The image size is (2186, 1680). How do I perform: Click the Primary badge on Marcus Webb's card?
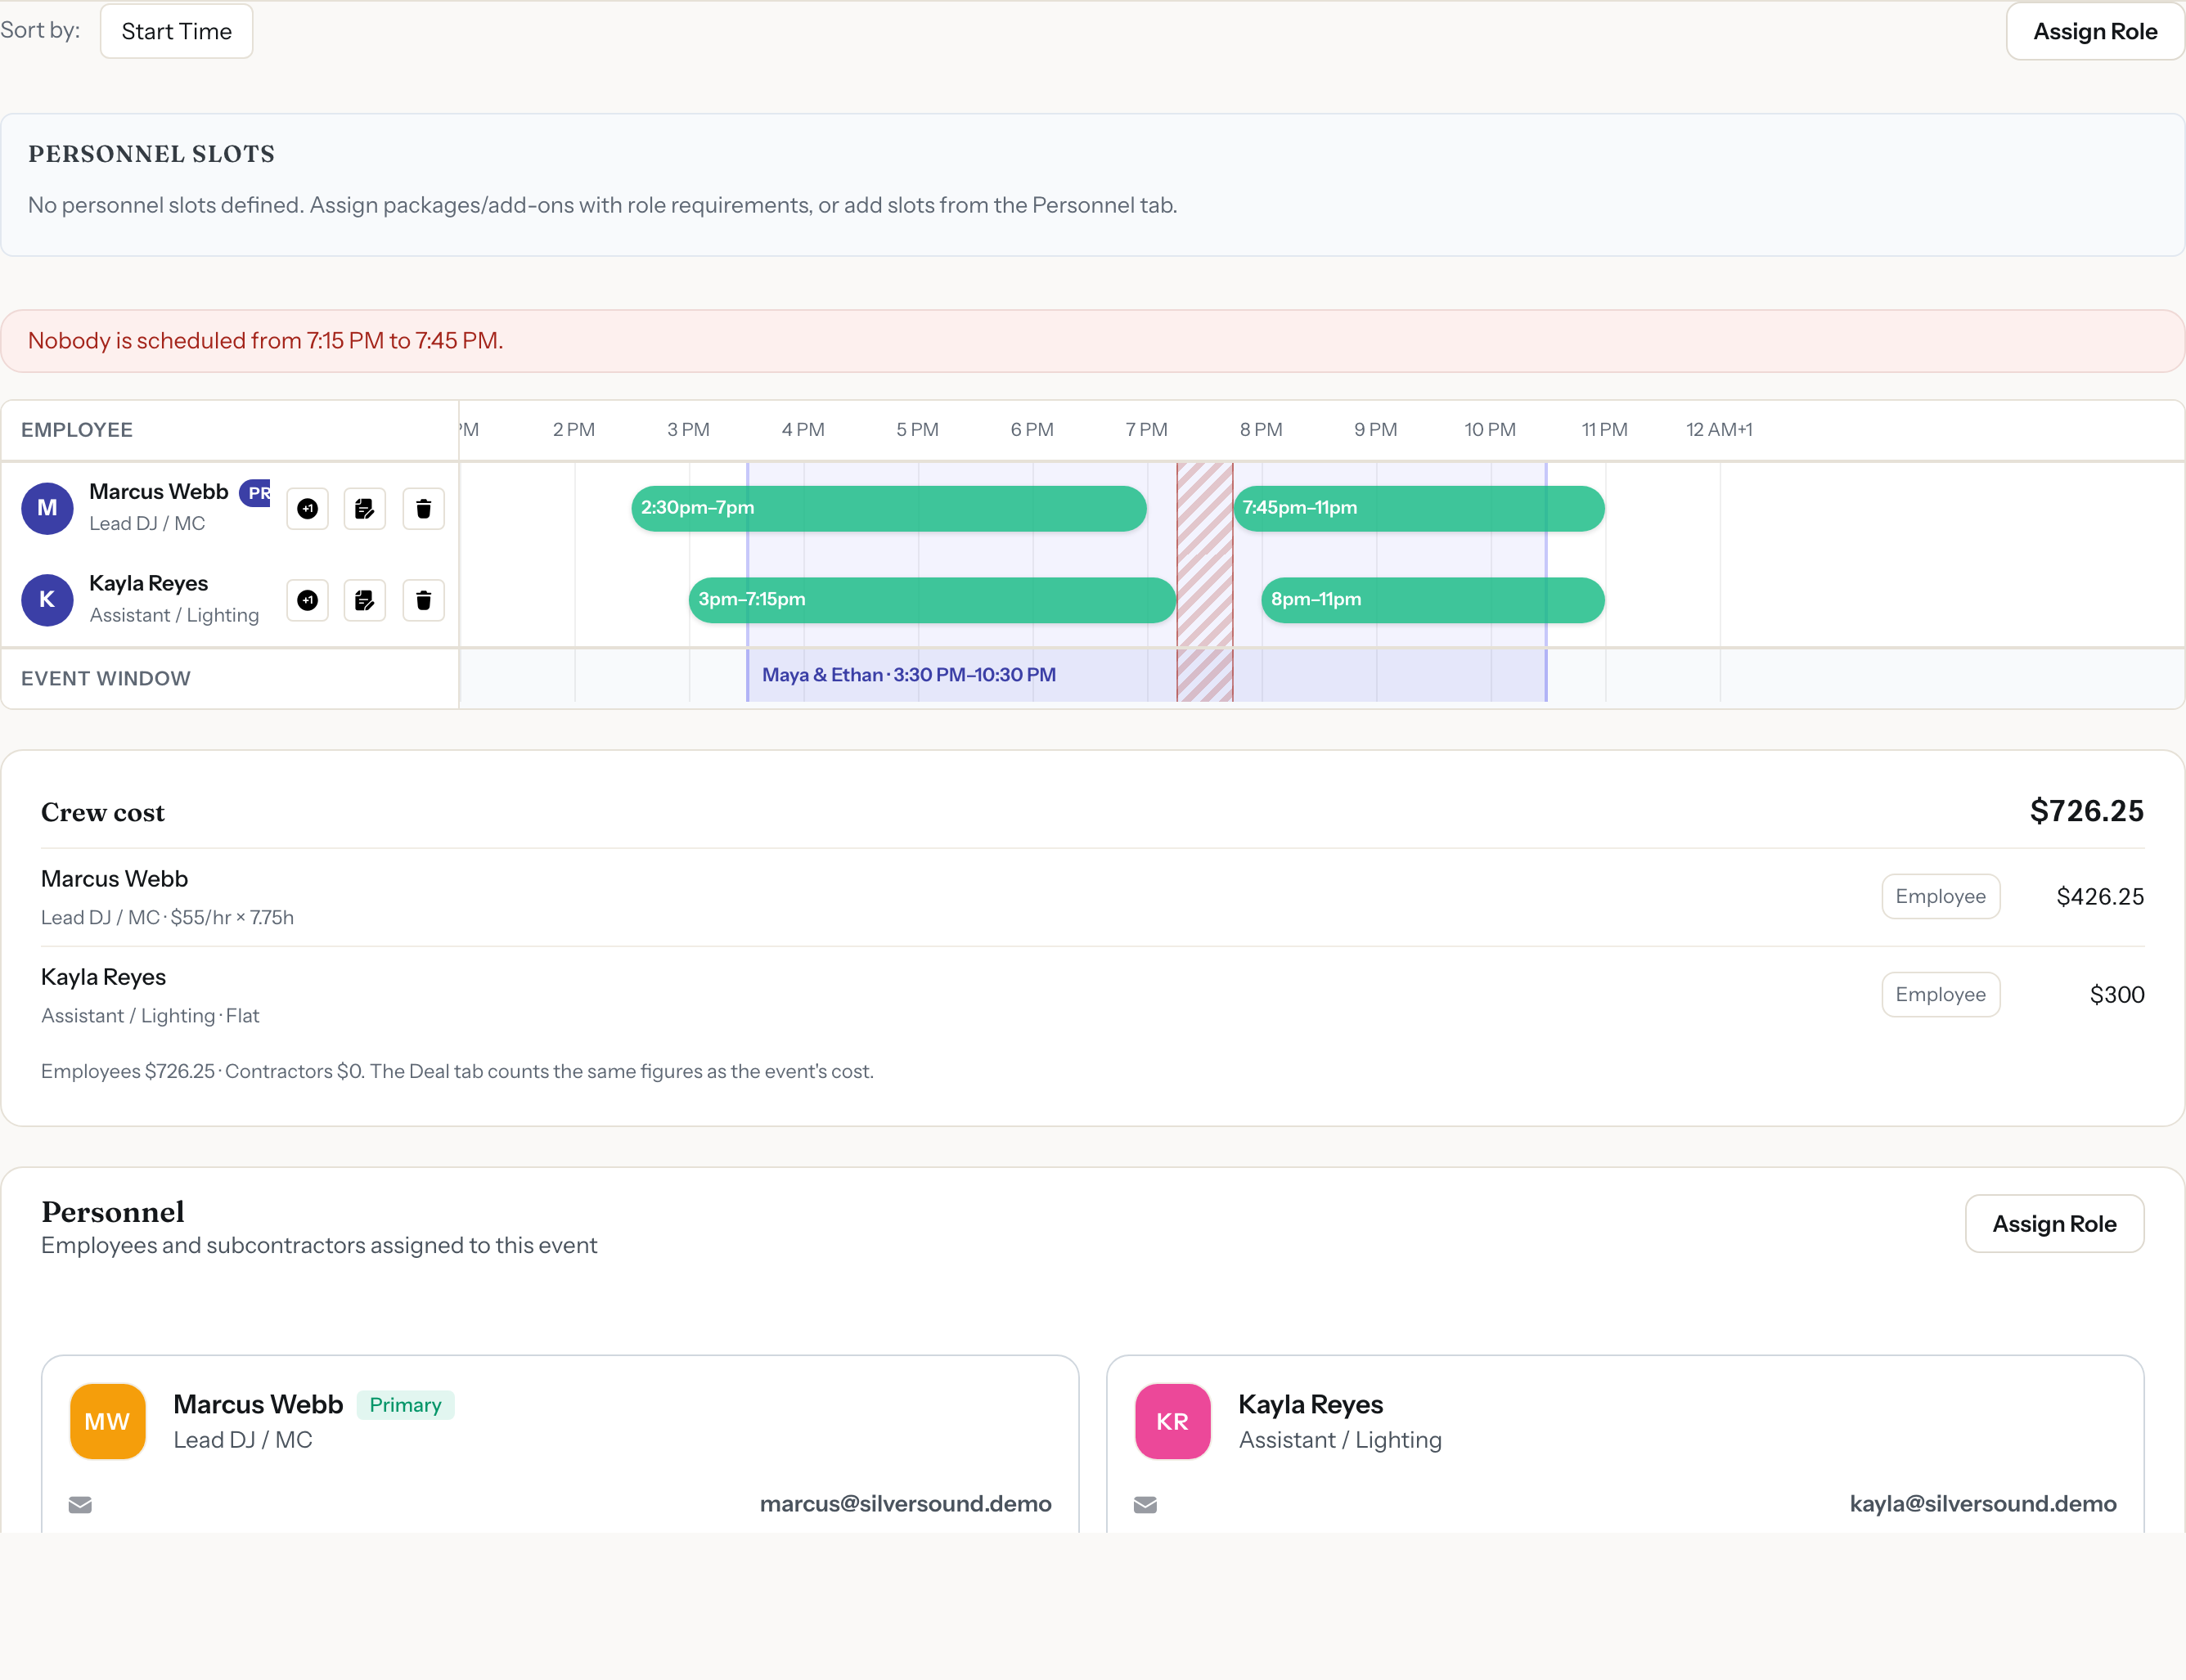405,1405
